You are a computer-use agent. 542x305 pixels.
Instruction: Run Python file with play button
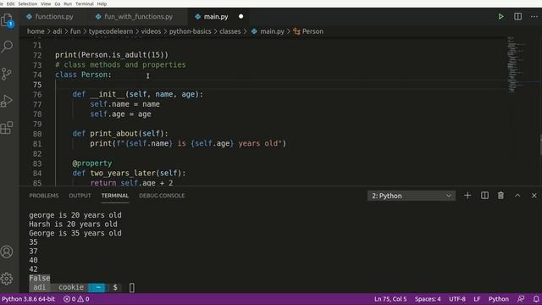tap(501, 17)
